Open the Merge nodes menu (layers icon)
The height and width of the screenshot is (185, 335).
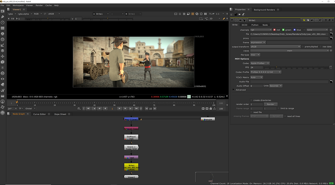(3, 51)
